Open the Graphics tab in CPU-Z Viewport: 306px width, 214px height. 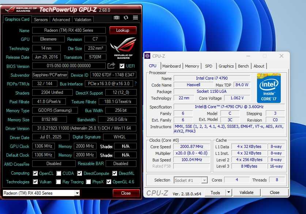[226, 66]
